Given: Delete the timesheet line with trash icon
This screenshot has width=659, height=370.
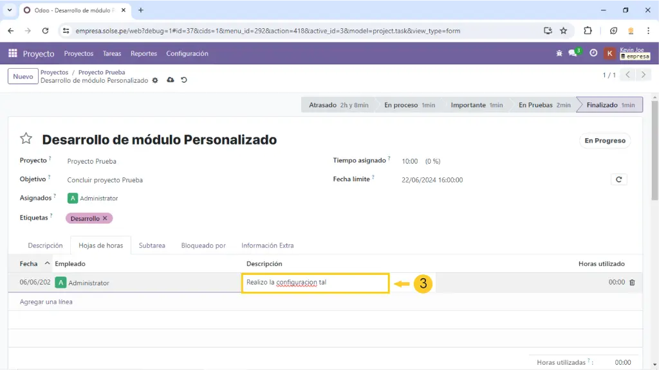Looking at the screenshot, I should click(632, 282).
